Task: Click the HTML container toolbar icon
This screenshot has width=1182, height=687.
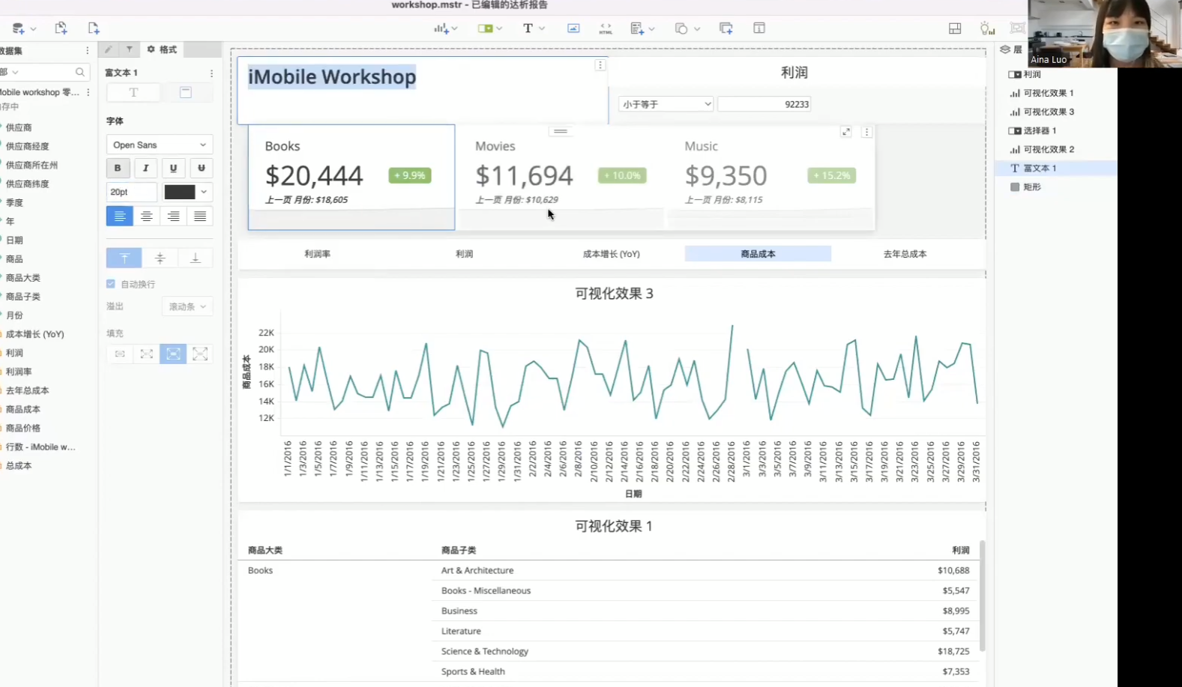Action: [x=606, y=28]
